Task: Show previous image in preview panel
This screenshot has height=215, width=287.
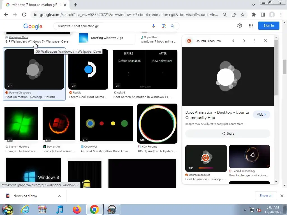Action: pos(233,41)
